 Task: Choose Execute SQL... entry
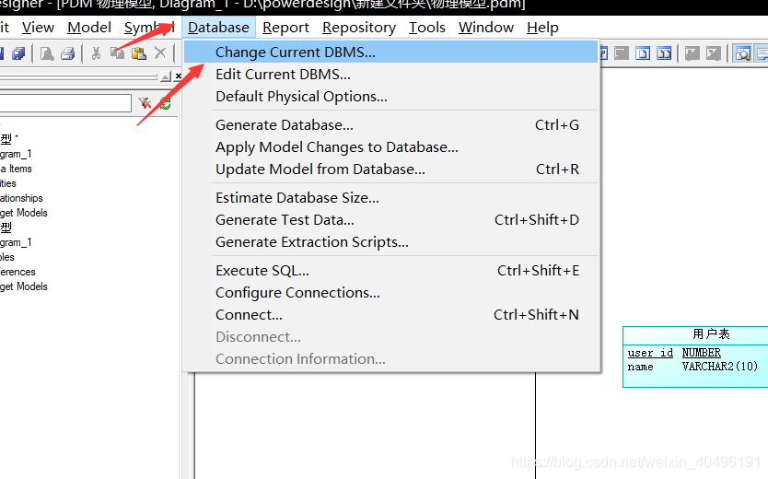tap(390, 270)
